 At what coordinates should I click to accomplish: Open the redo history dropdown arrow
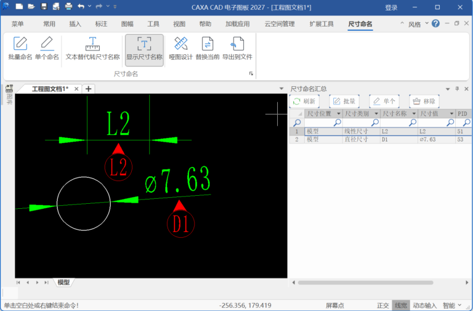108,6
